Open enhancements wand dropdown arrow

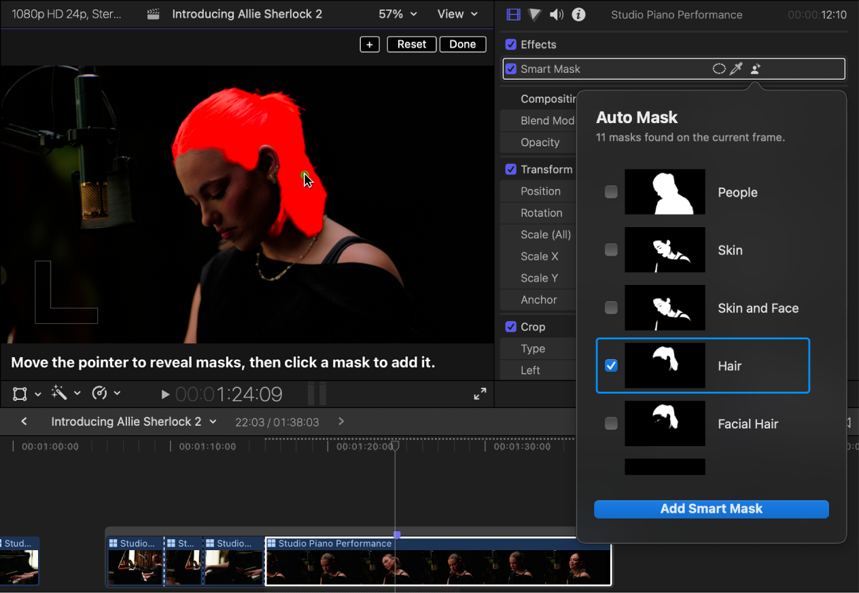point(77,394)
